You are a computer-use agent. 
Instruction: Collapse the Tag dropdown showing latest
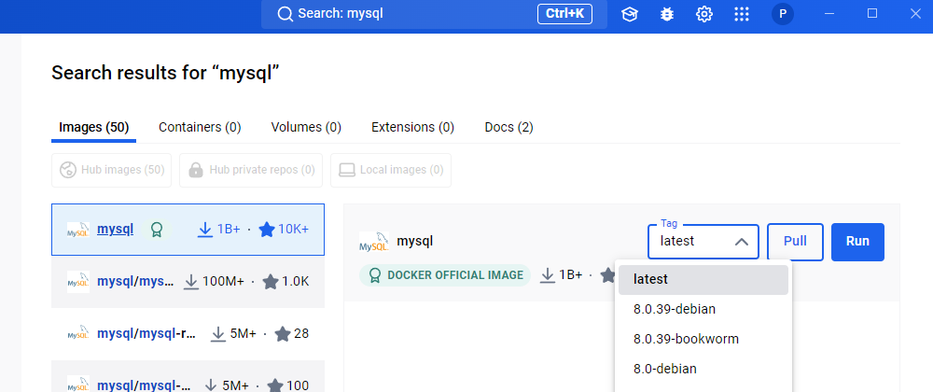[703, 242]
